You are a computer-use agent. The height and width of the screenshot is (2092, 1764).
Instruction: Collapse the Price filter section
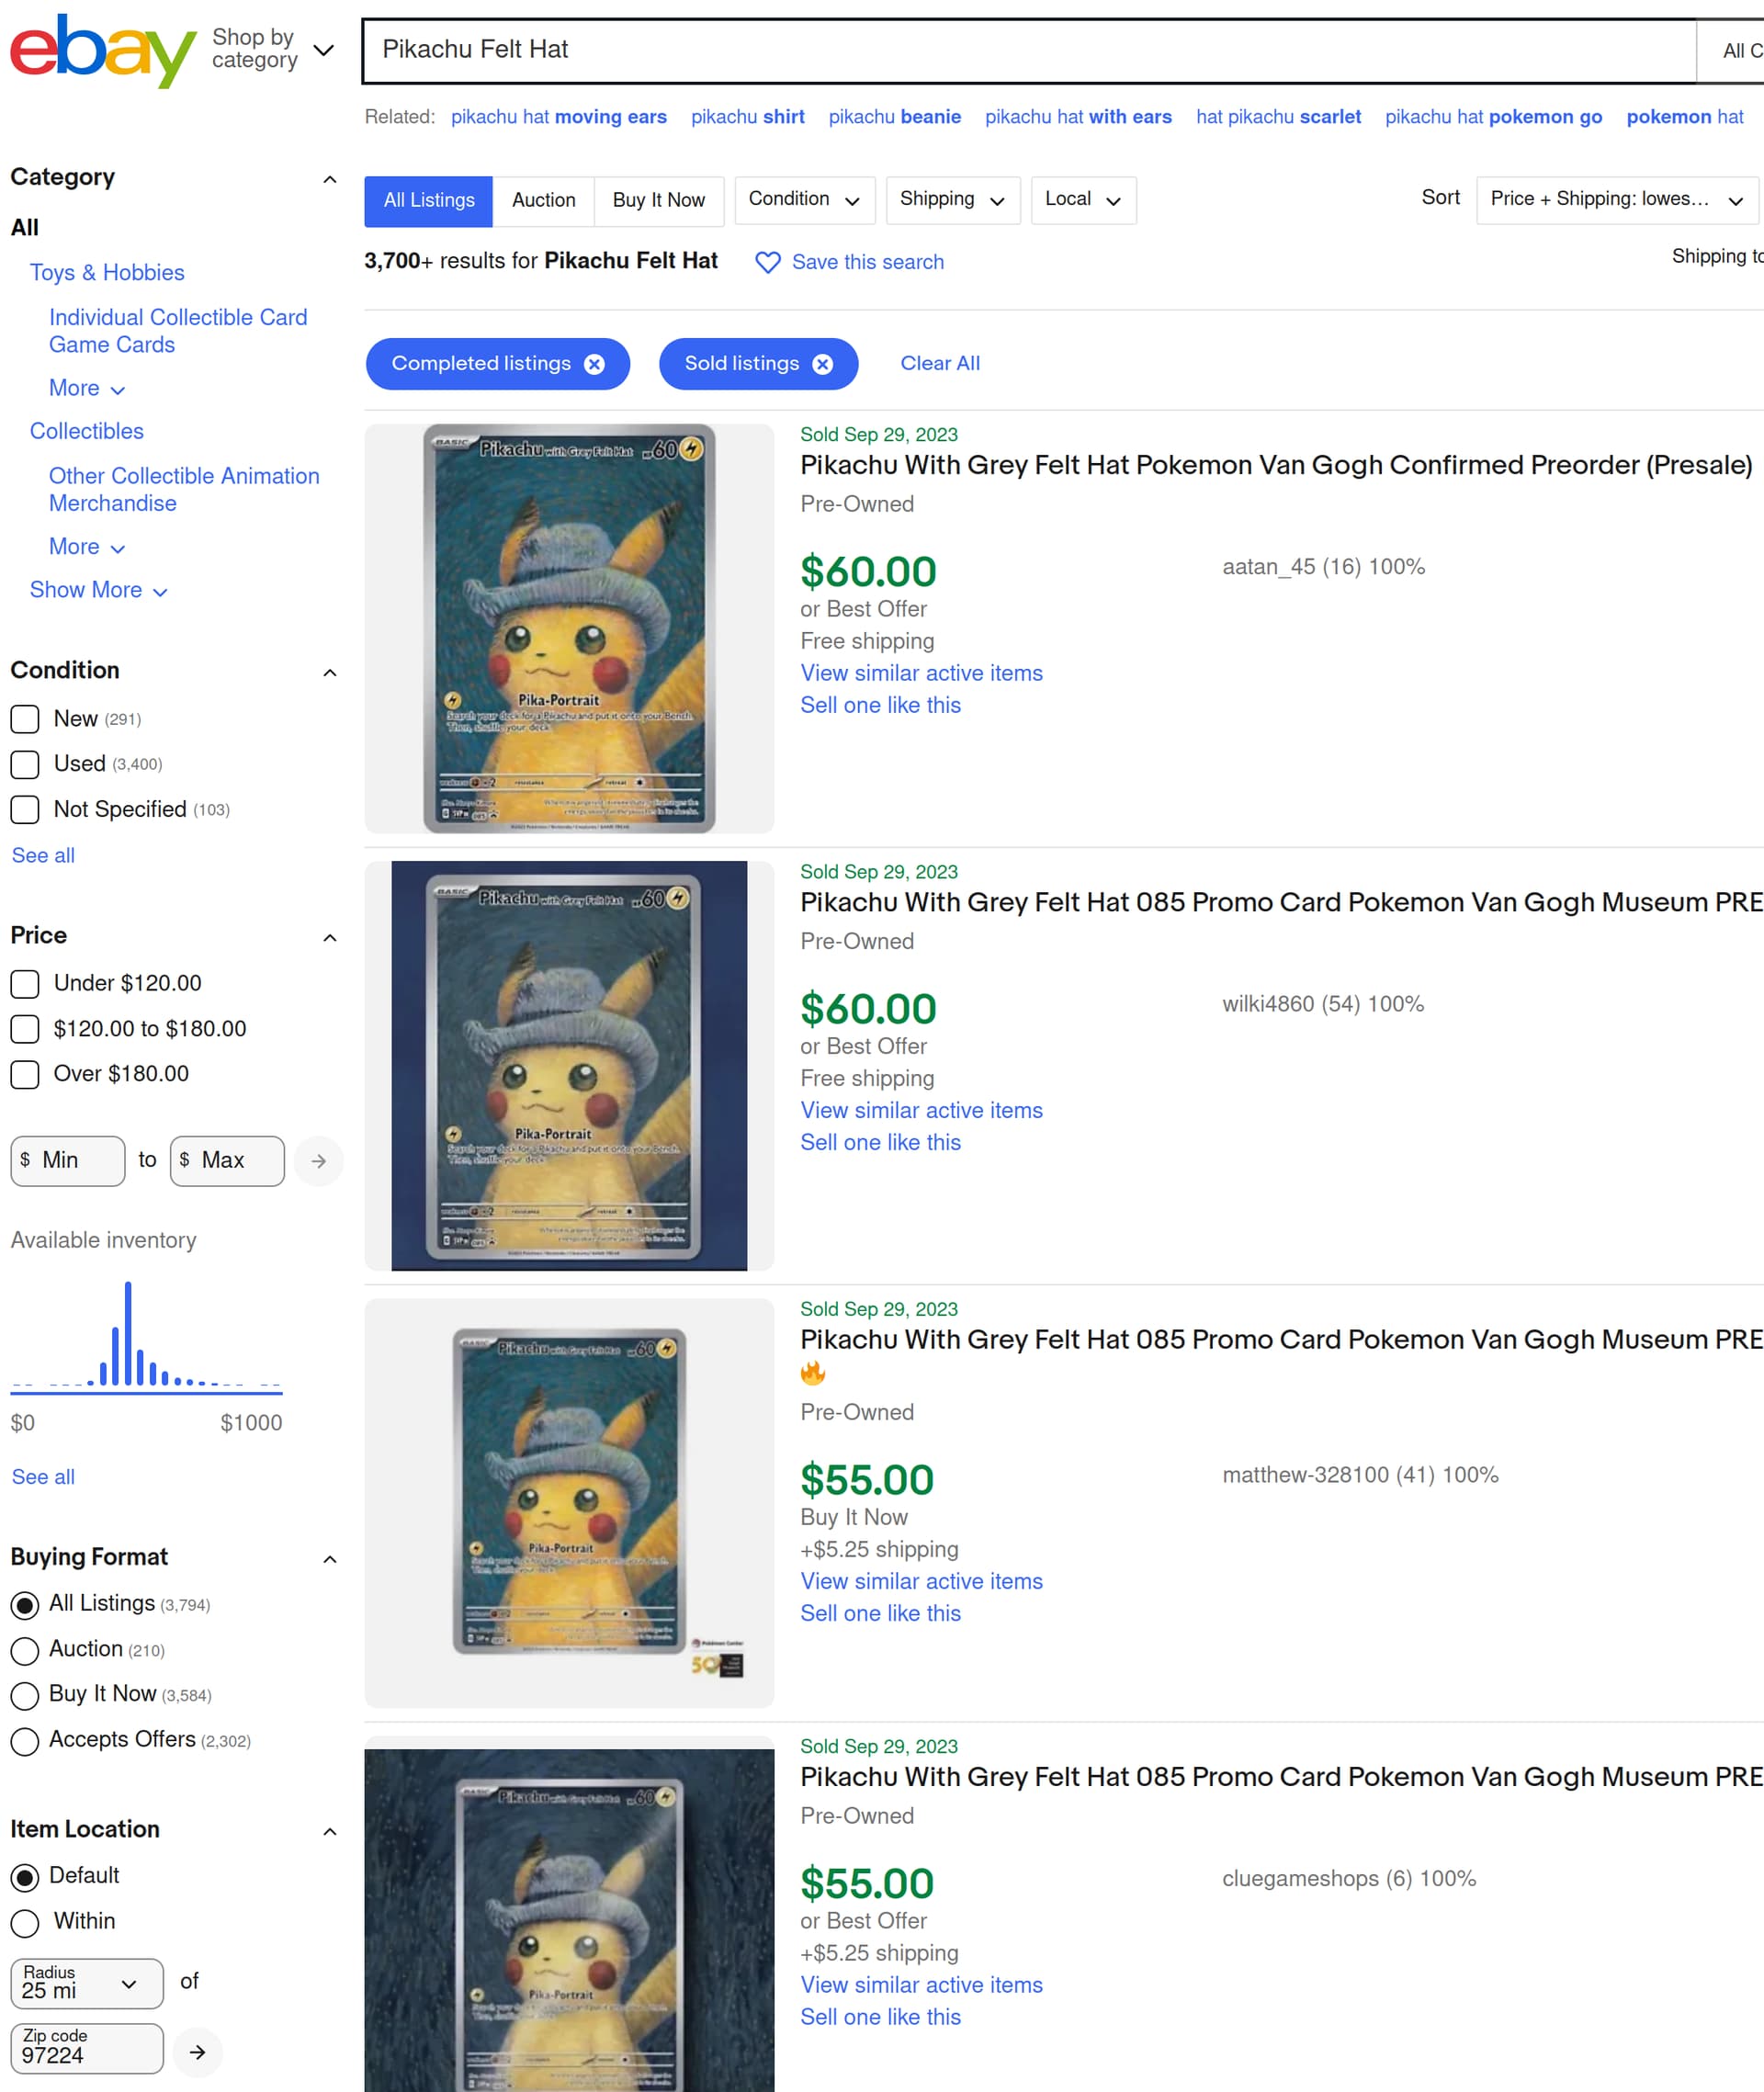pyautogui.click(x=329, y=937)
